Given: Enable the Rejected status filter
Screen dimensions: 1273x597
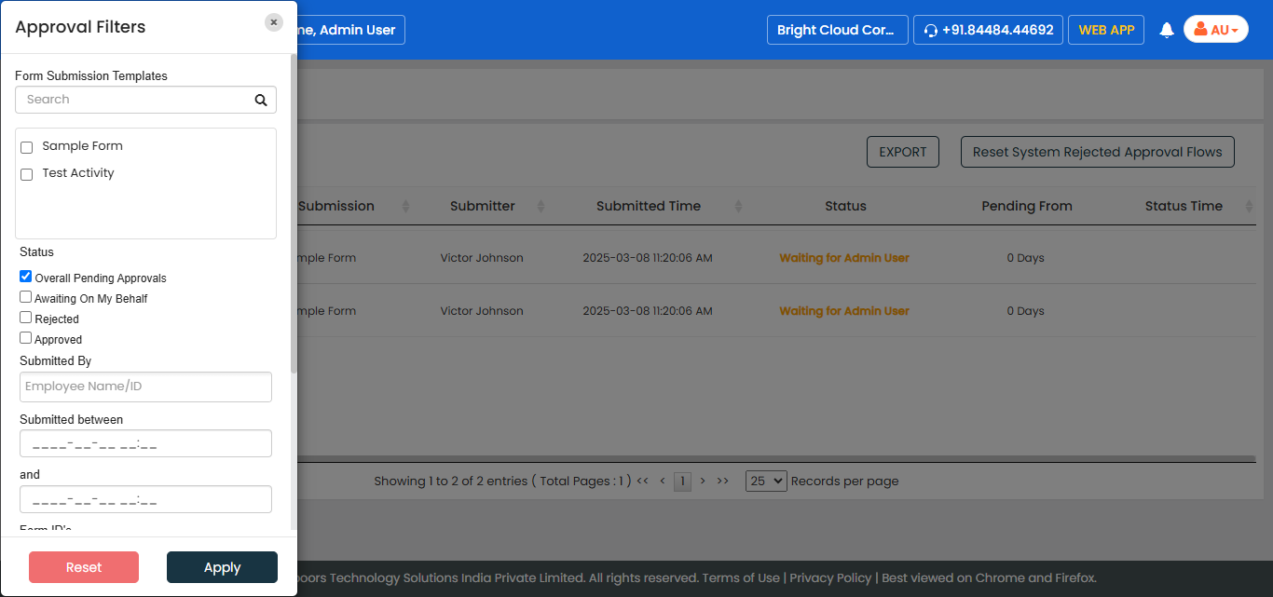Looking at the screenshot, I should [26, 318].
